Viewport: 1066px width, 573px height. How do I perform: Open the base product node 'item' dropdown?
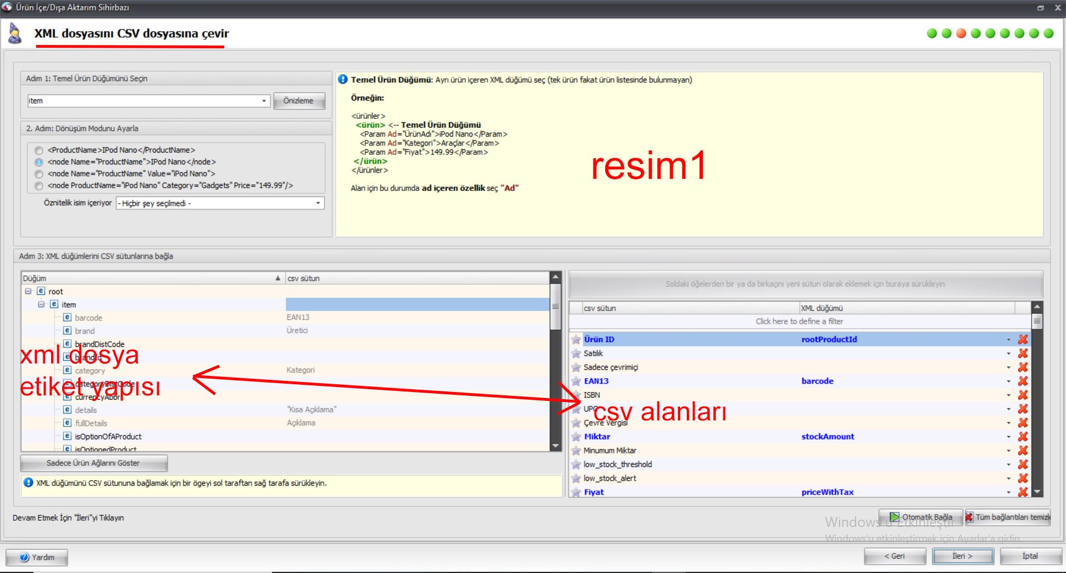264,101
